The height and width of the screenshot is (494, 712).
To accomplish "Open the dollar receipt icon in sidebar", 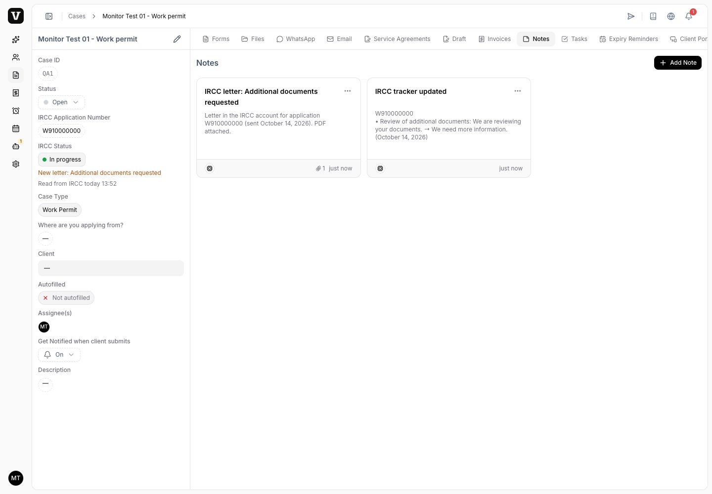I will click(x=16, y=93).
